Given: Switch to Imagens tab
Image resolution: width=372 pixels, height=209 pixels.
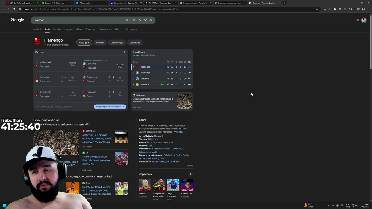Looking at the screenshot, I should tap(68, 29).
